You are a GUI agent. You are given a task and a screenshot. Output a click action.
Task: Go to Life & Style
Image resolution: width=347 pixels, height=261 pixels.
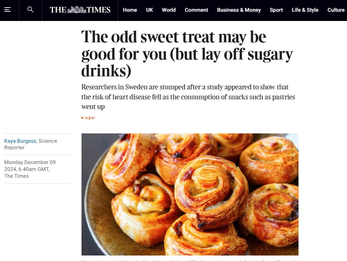point(305,10)
